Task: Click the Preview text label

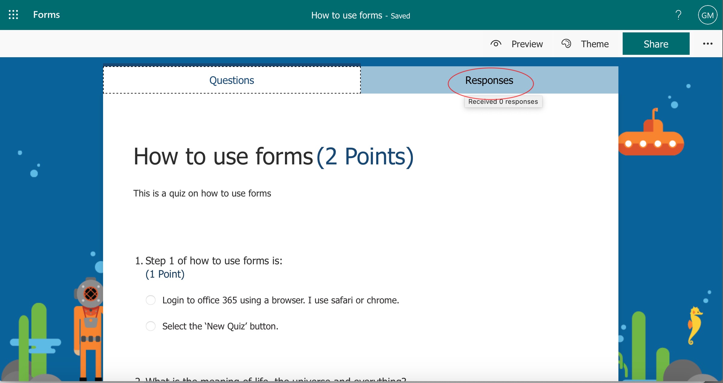Action: (527, 44)
